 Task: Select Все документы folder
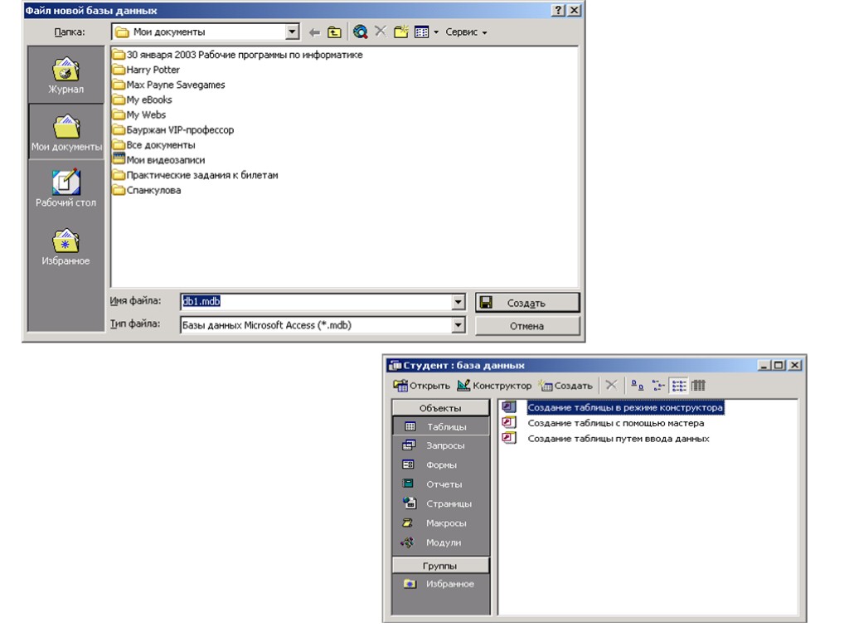click(x=153, y=145)
